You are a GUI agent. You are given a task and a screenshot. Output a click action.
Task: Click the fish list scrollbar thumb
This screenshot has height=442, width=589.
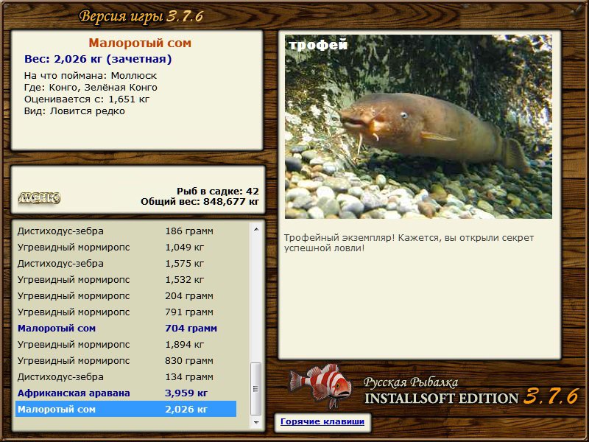click(256, 389)
